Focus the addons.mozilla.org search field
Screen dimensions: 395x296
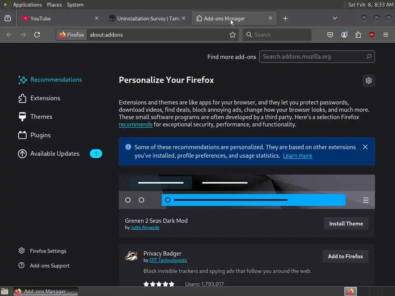pos(317,57)
